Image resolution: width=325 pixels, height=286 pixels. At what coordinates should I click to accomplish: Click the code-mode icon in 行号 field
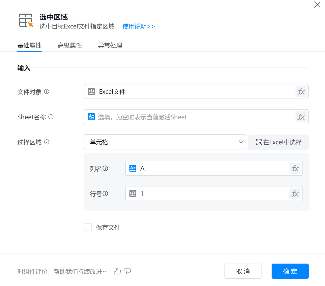tap(133, 194)
